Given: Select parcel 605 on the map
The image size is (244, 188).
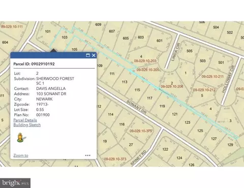Looking at the screenshot, I should pyautogui.click(x=126, y=38).
